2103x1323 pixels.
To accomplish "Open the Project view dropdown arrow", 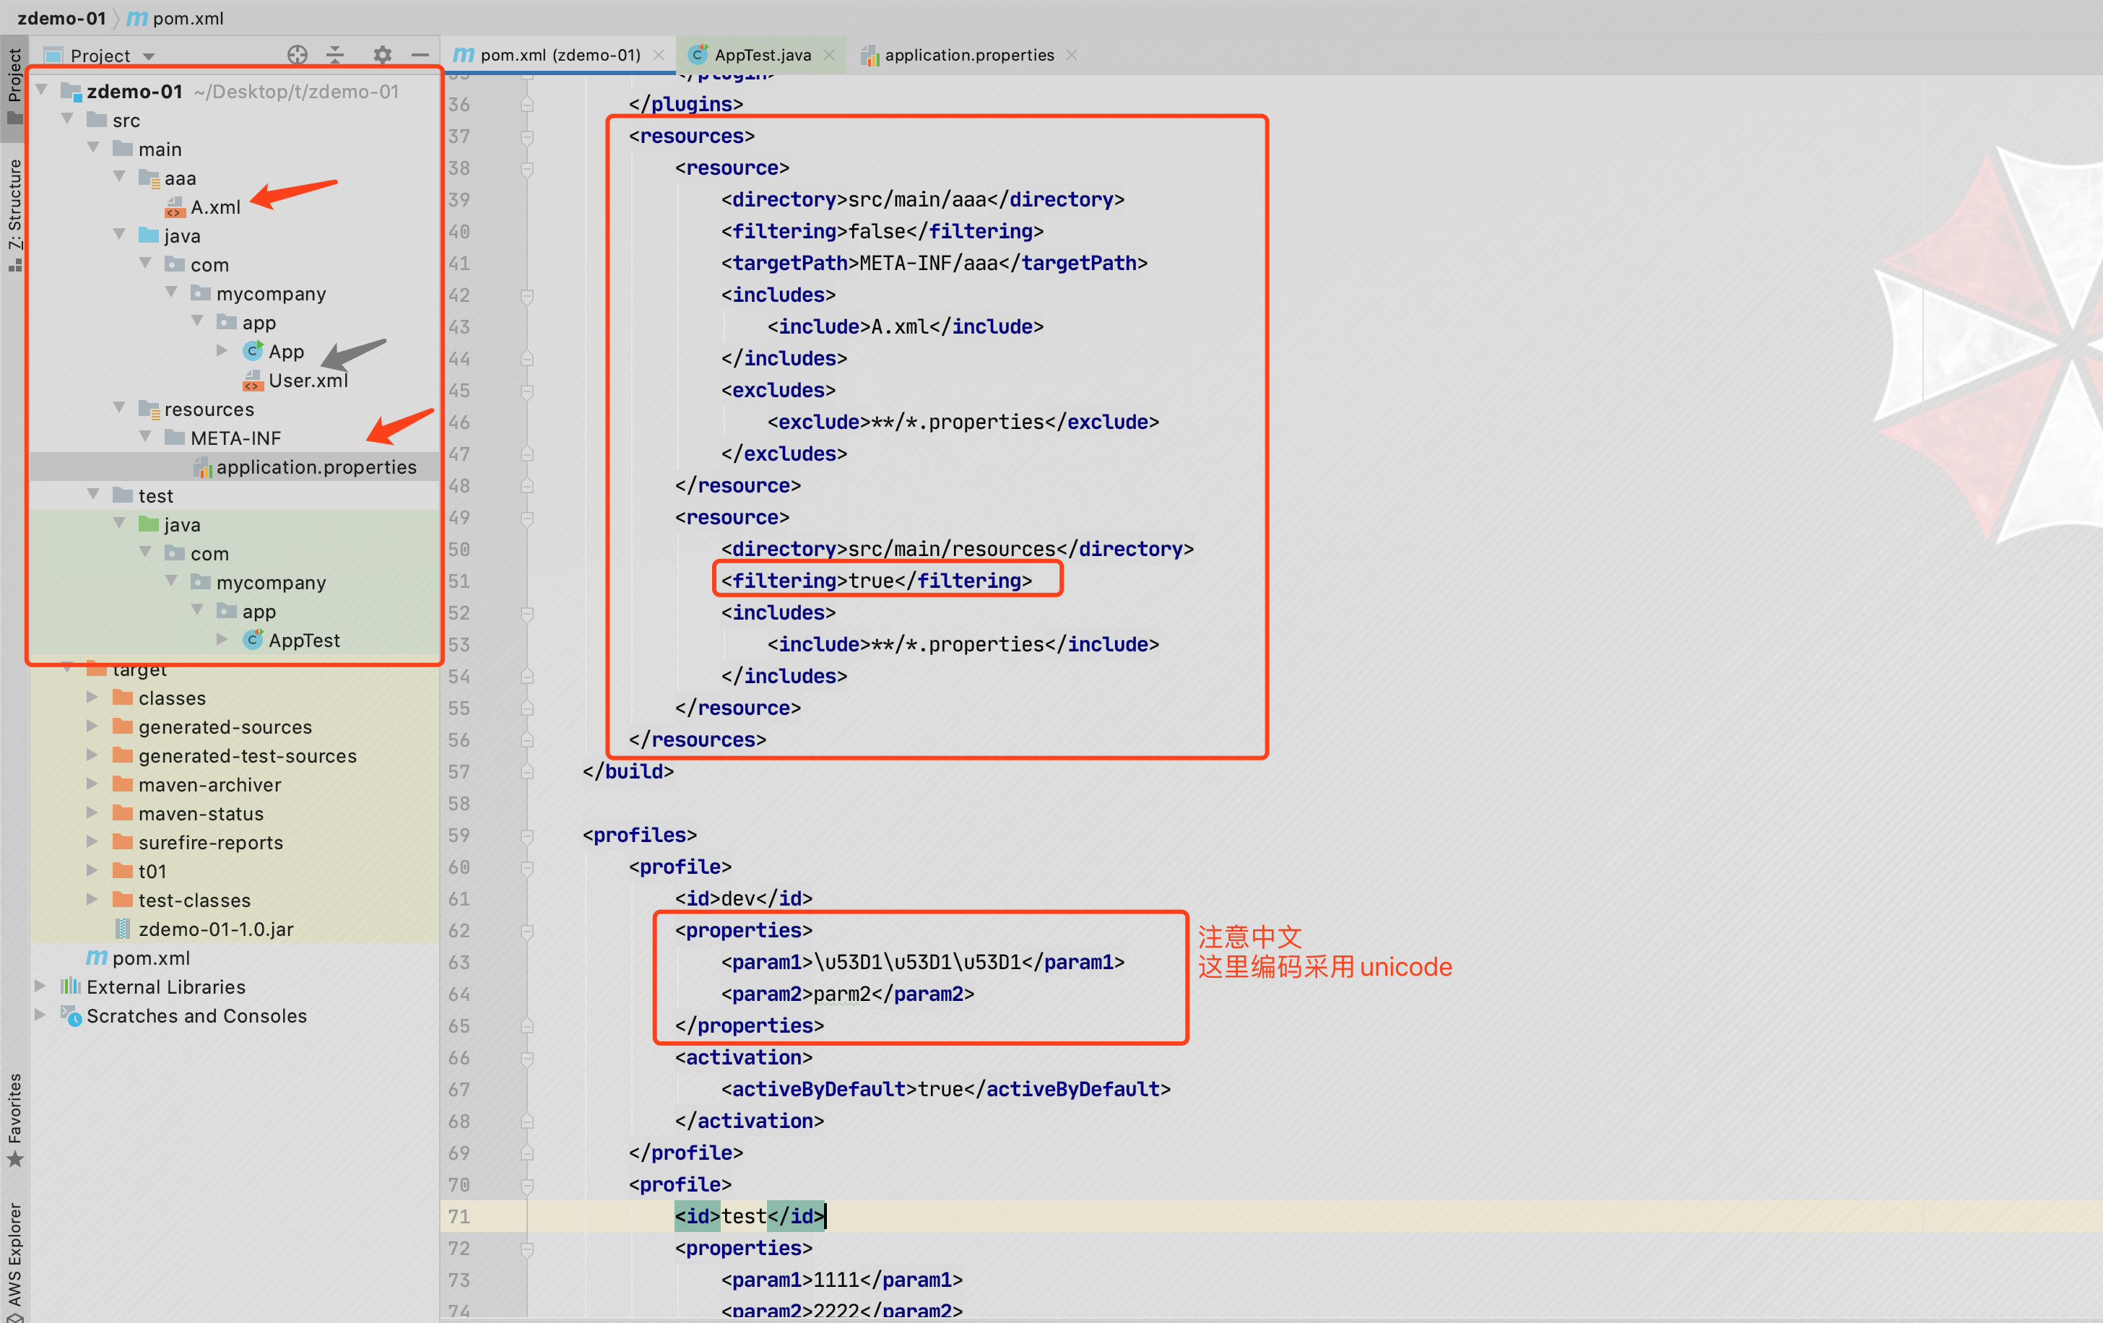I will click(x=149, y=57).
